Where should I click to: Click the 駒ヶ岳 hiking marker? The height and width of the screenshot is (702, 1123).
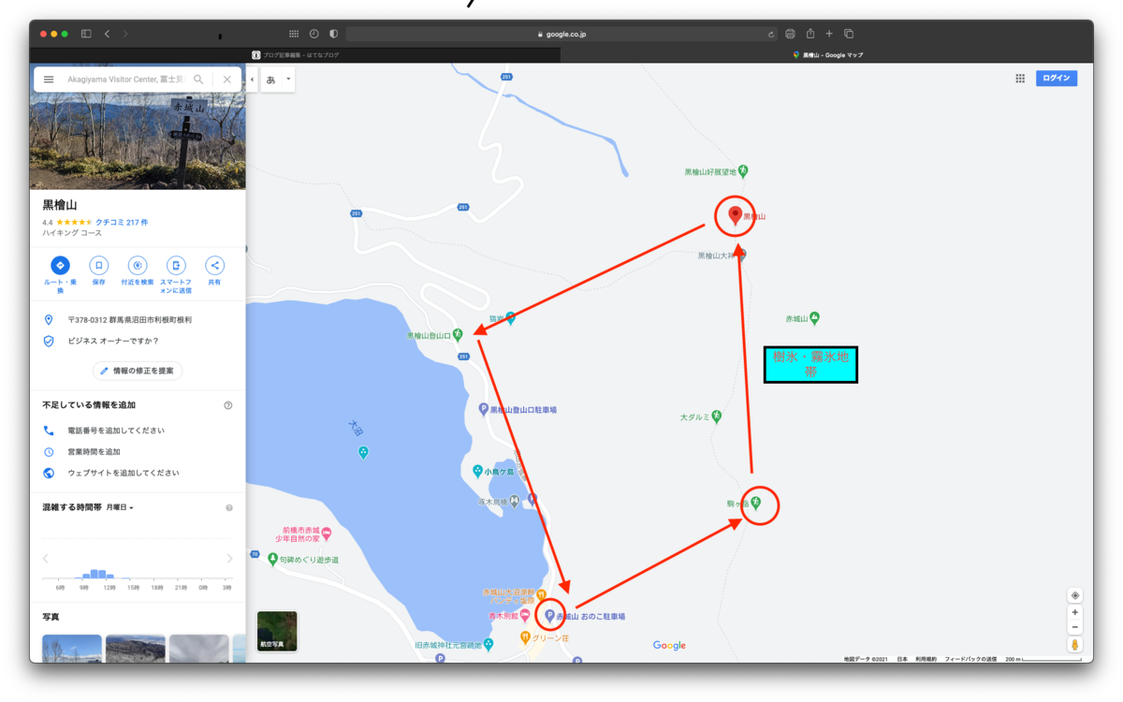click(x=756, y=504)
